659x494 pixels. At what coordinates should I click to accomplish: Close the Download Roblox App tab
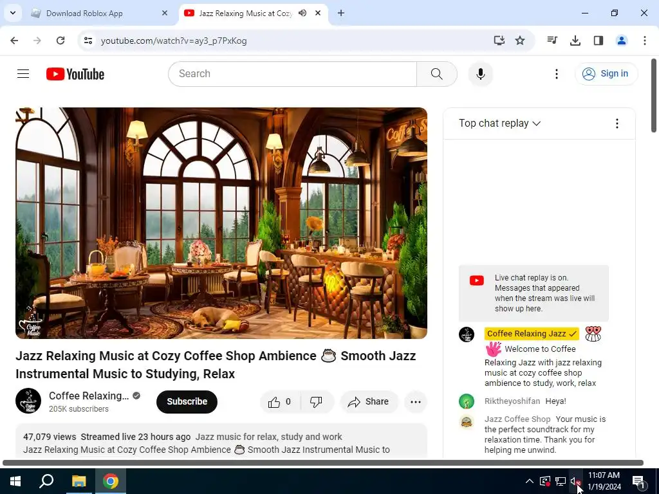coord(165,13)
